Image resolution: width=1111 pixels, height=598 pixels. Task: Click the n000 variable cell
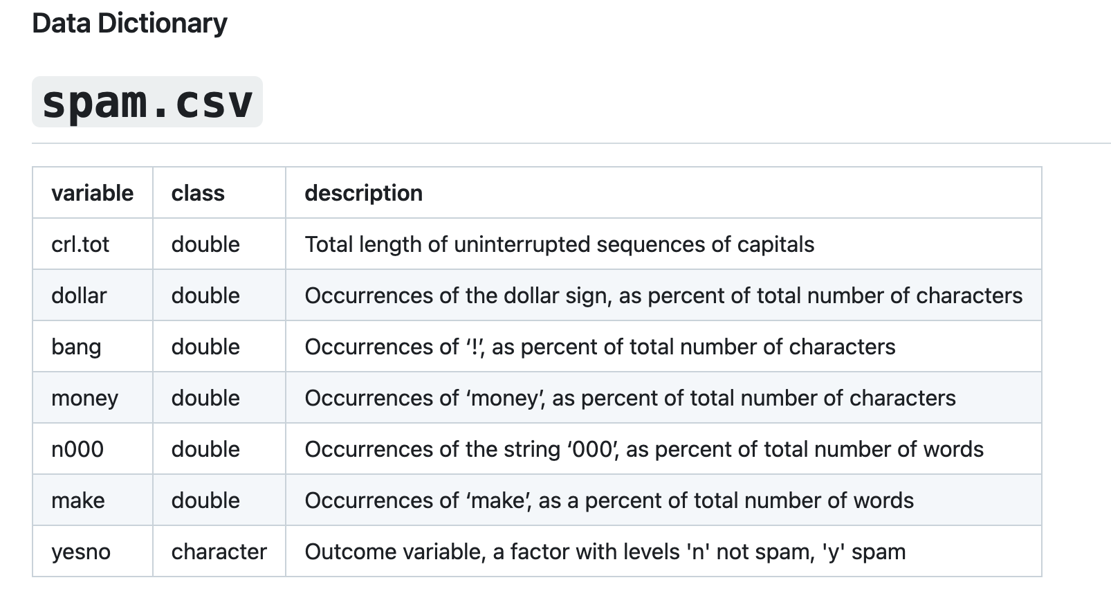tap(77, 449)
